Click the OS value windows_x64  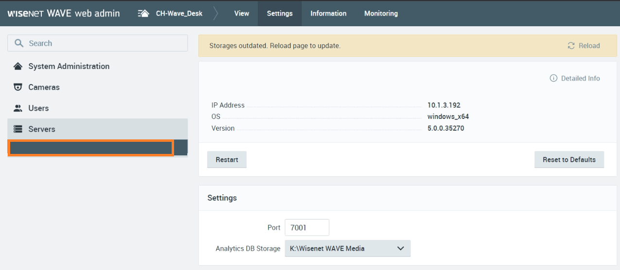click(448, 117)
